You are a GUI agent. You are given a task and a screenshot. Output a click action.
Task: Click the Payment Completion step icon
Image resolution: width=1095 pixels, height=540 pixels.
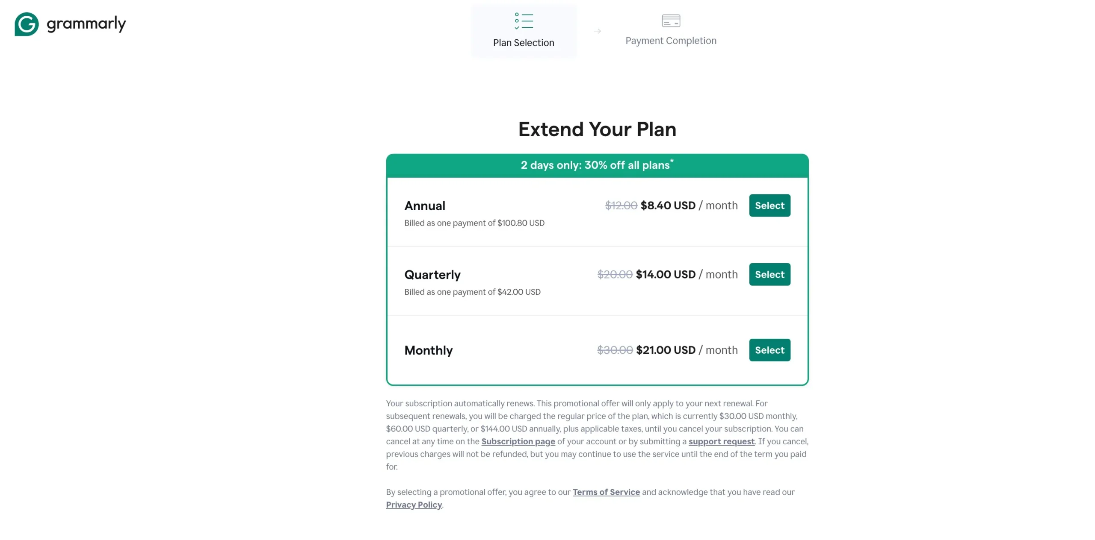pos(670,20)
